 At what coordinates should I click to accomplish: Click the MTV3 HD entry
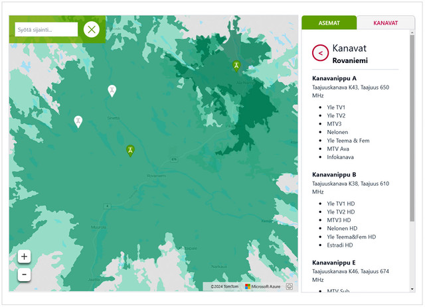[x=339, y=220]
